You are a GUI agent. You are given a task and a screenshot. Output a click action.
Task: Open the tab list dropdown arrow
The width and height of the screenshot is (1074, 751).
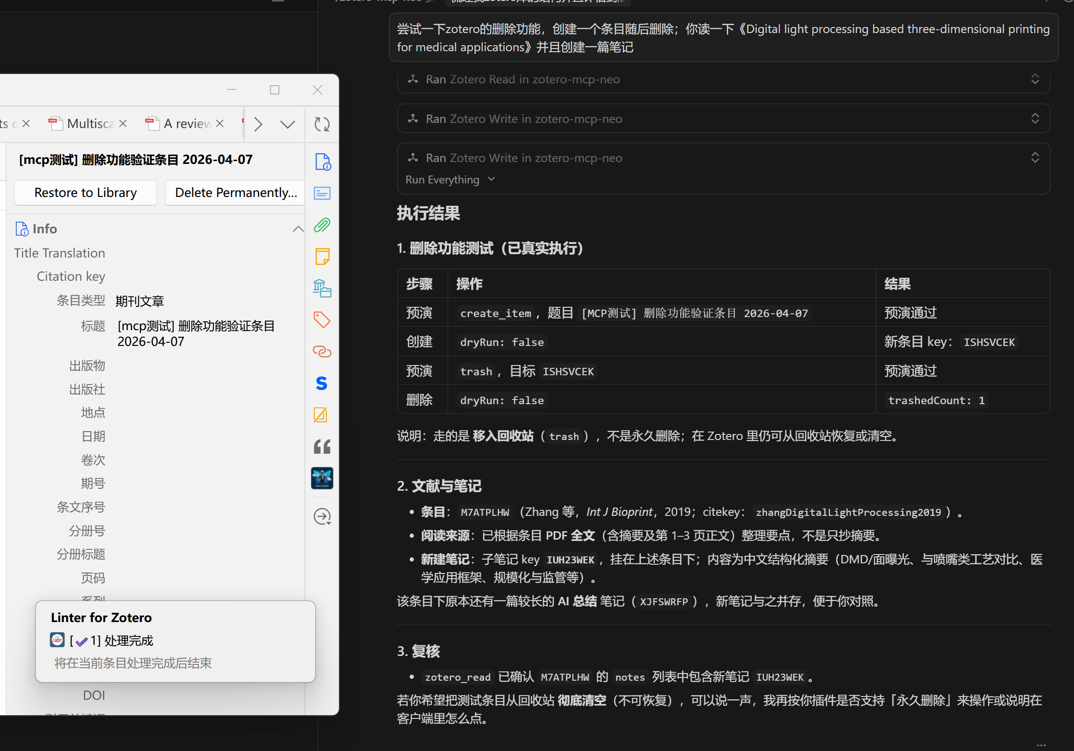[x=288, y=124]
